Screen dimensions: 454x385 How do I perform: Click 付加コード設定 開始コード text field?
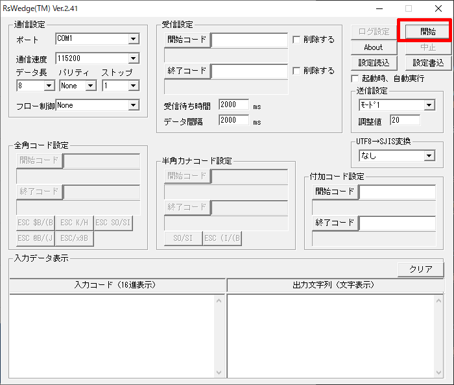pos(397,192)
